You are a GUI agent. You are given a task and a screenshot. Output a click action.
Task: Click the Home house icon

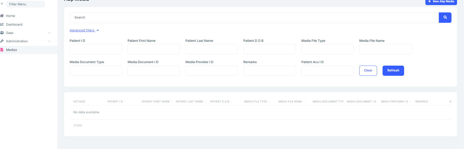click(2, 16)
